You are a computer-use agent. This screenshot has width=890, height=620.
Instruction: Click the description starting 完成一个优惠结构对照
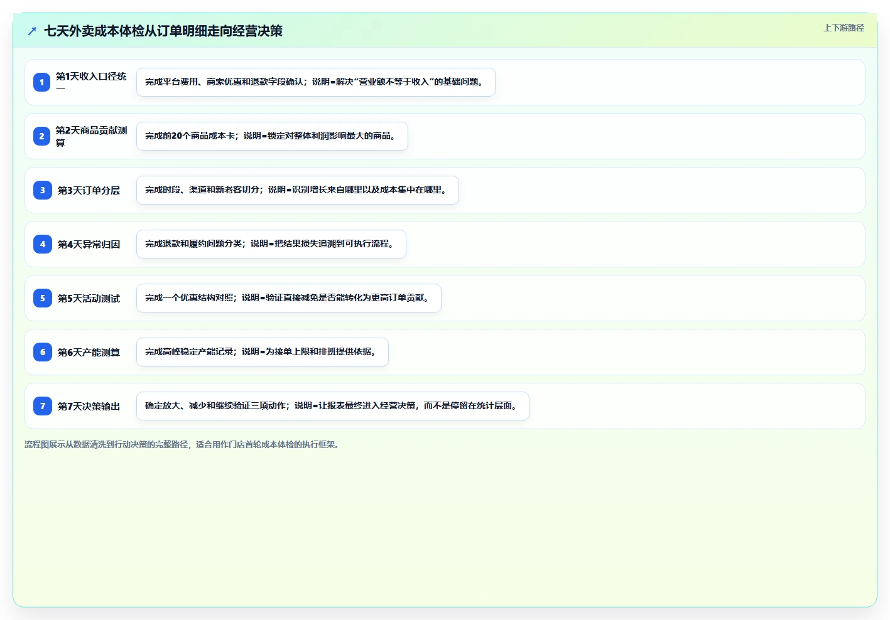pos(289,298)
